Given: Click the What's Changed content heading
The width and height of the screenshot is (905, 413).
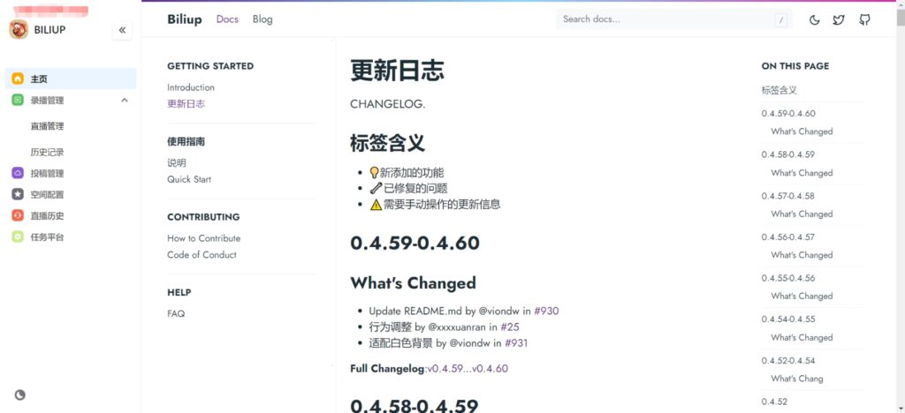Looking at the screenshot, I should pos(414,283).
